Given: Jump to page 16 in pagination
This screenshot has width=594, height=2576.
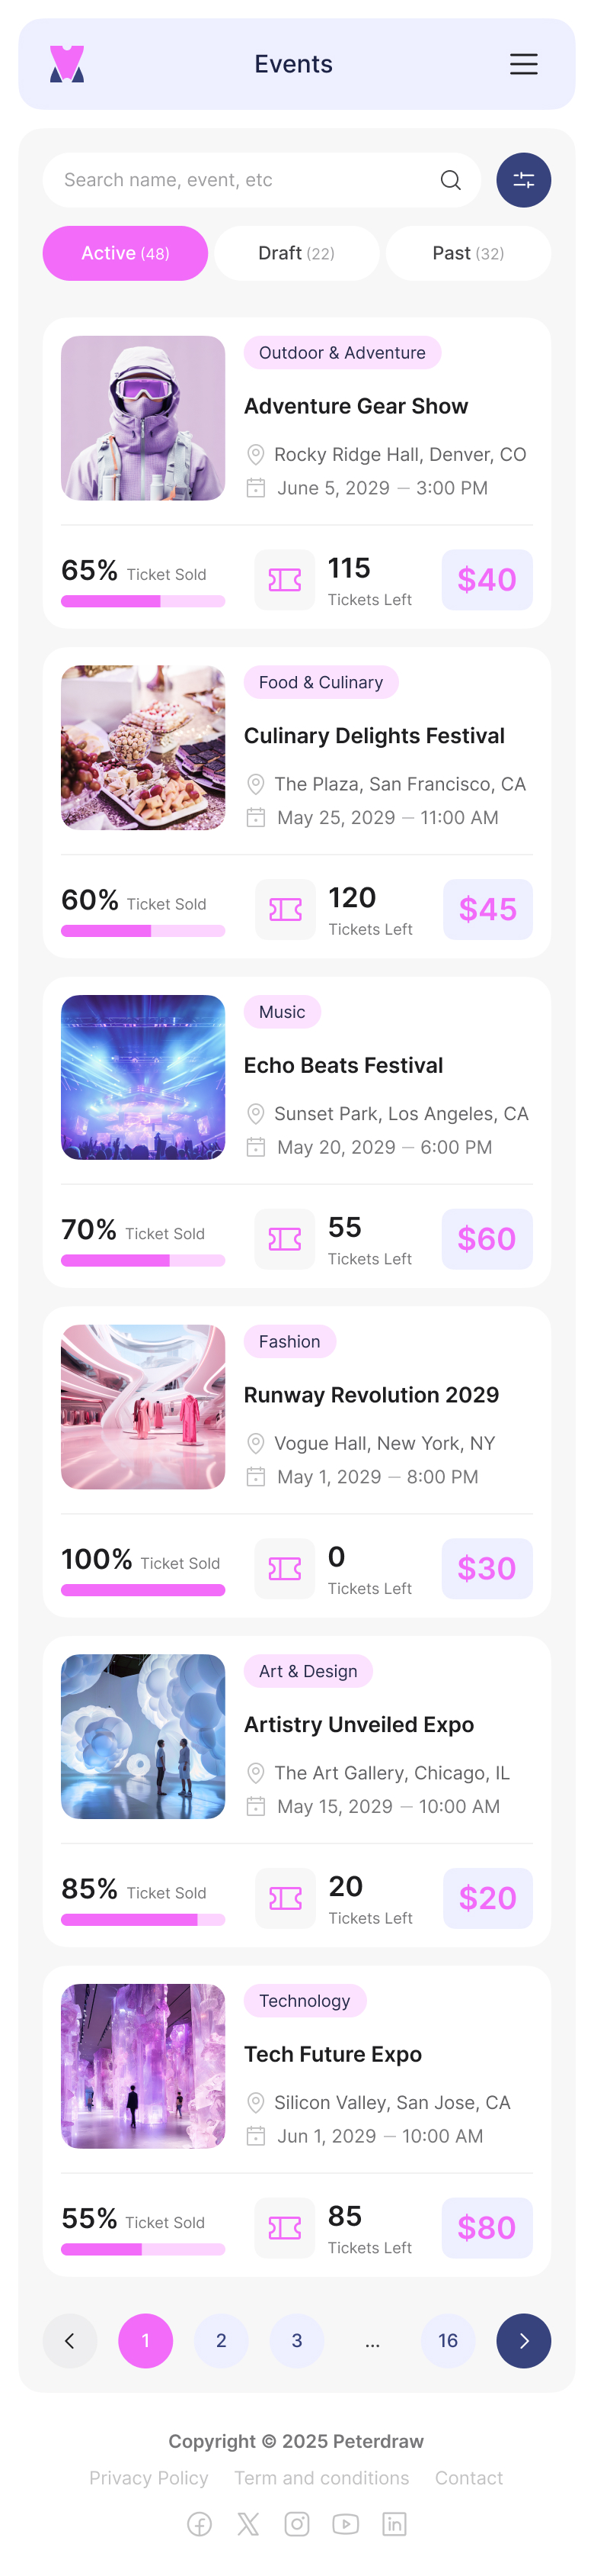Looking at the screenshot, I should coord(447,2341).
